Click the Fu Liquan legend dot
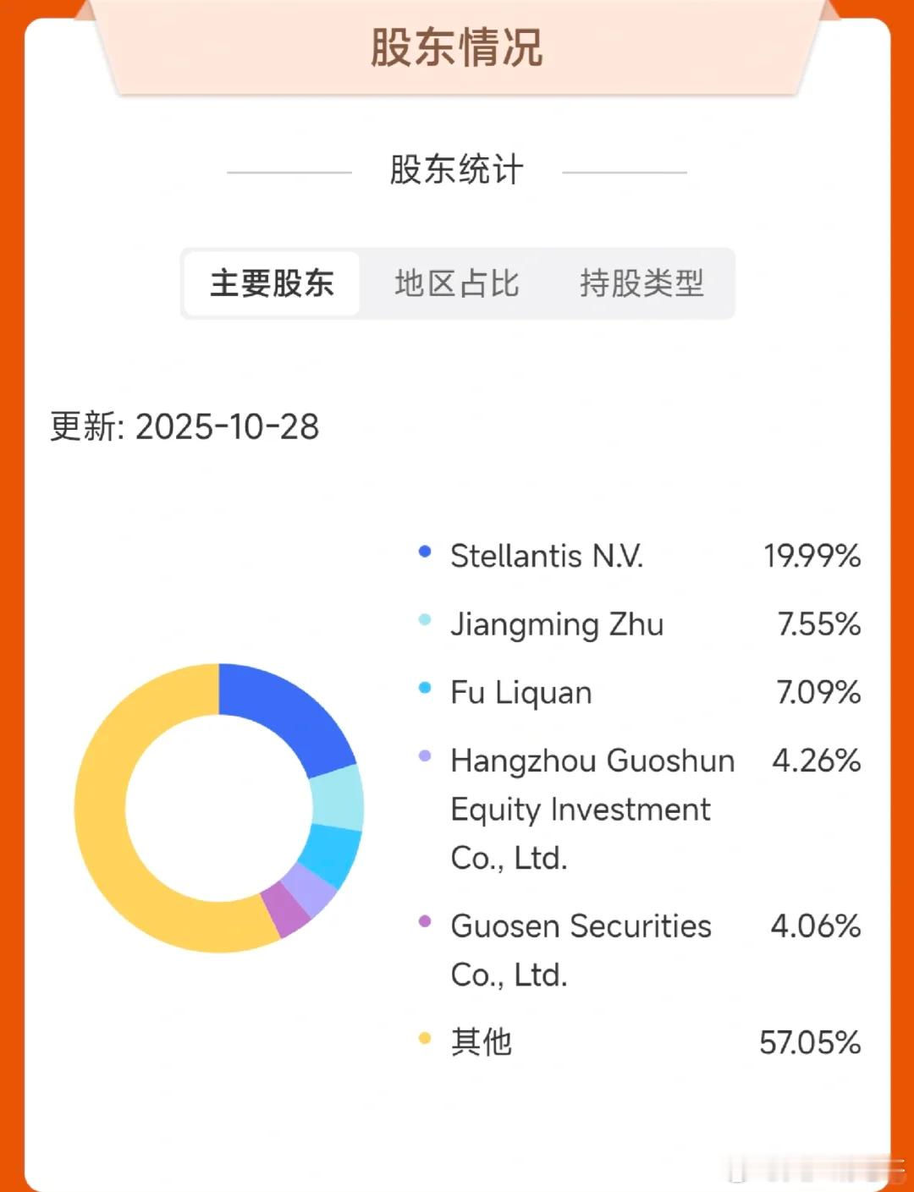This screenshot has width=914, height=1192. (425, 688)
